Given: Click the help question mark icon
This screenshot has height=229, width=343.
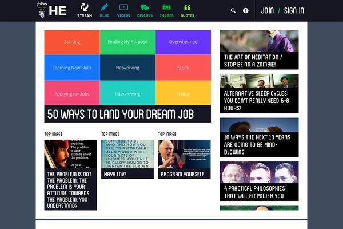Looking at the screenshot, I should click(246, 10).
